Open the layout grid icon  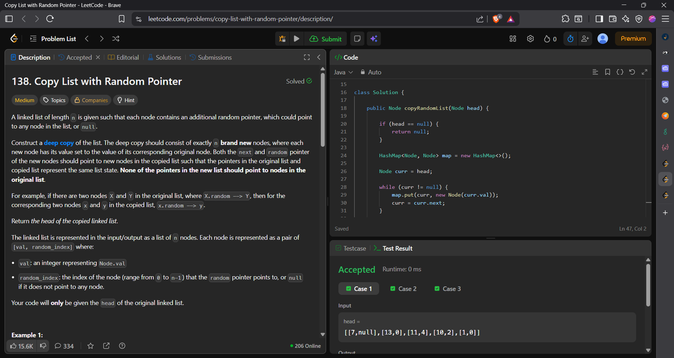[x=512, y=39]
